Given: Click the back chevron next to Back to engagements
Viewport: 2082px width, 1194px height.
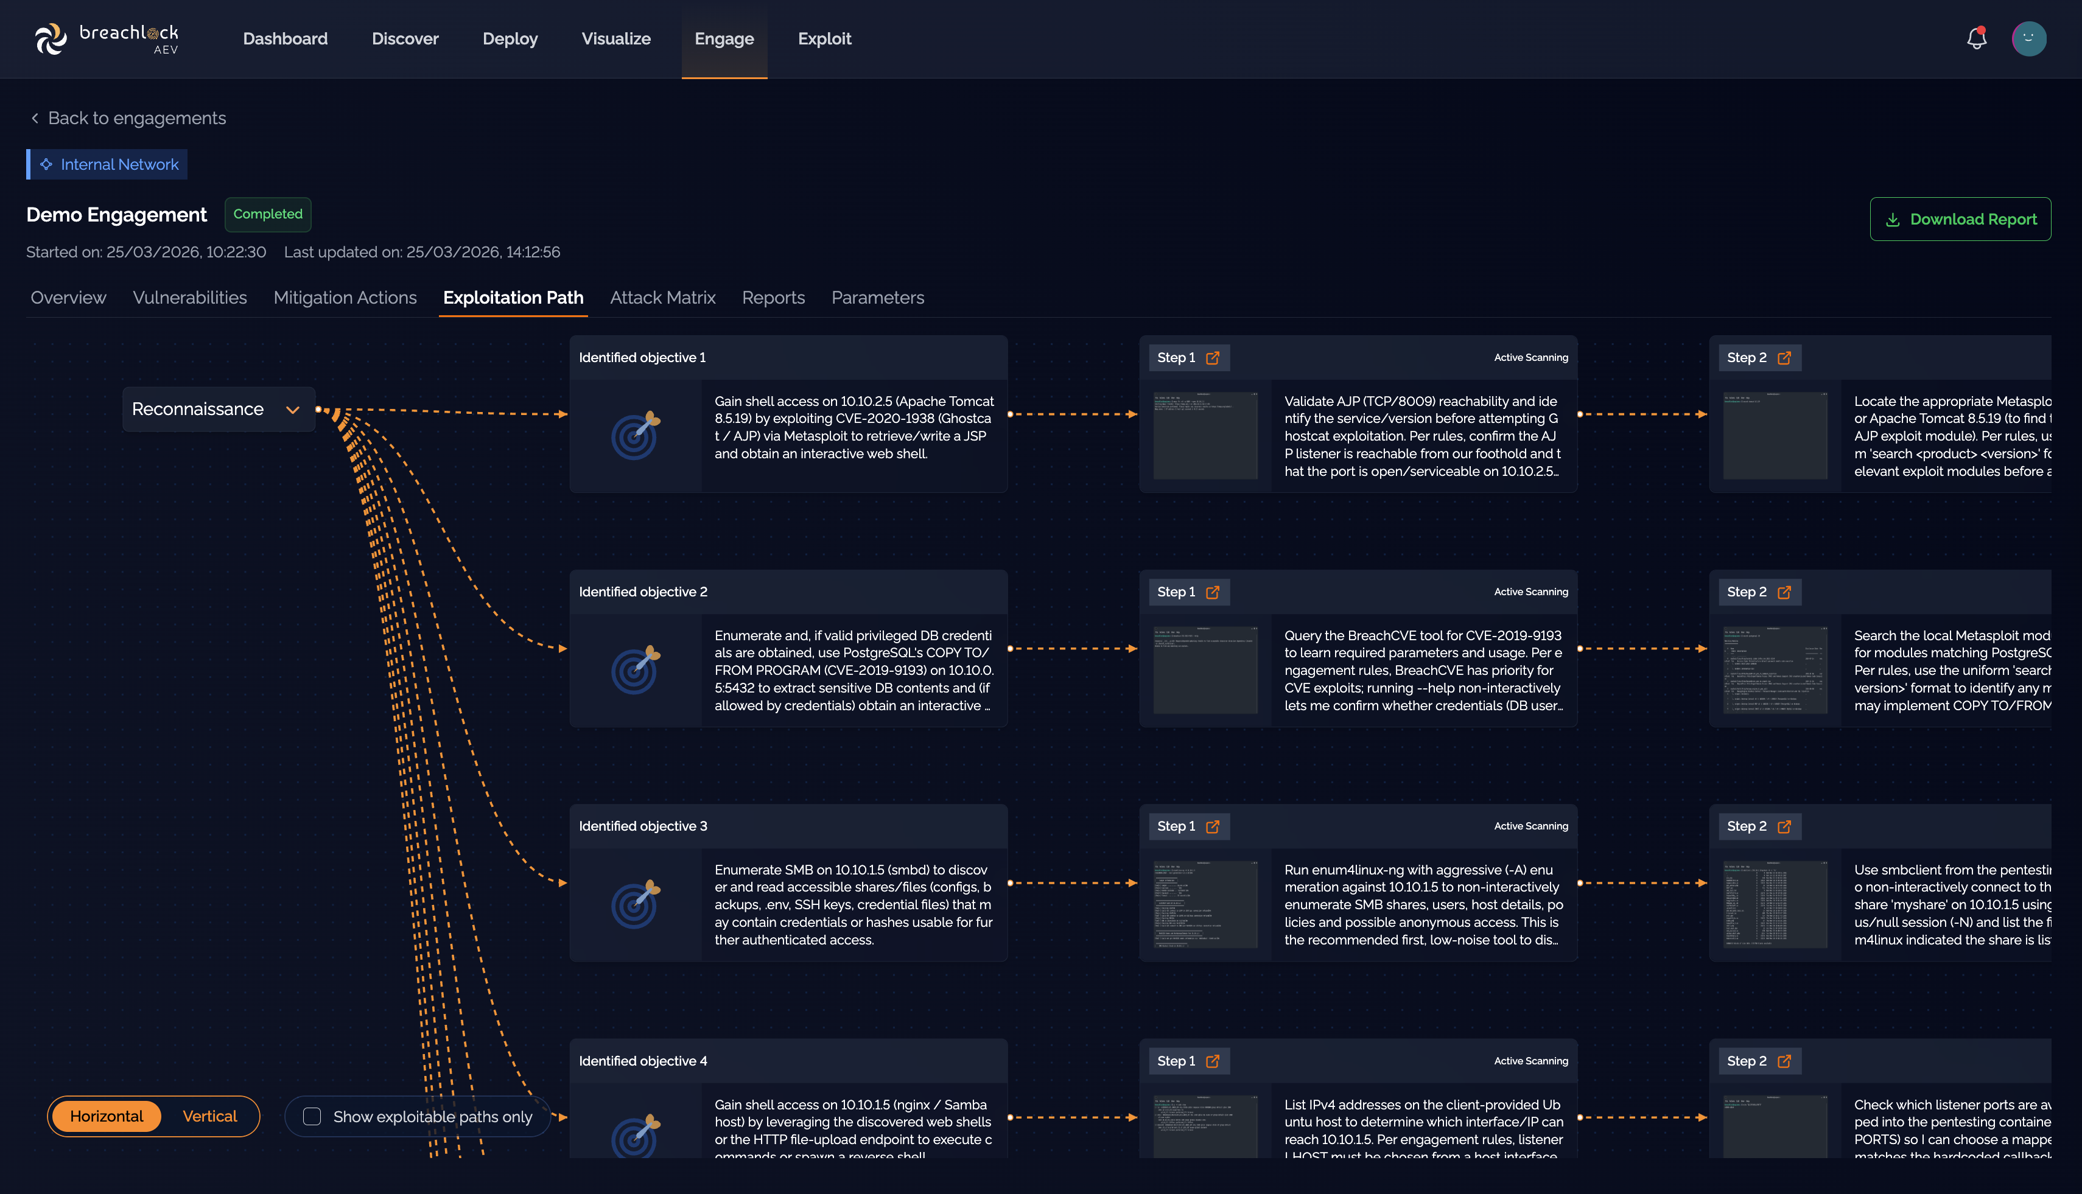Looking at the screenshot, I should click(35, 118).
